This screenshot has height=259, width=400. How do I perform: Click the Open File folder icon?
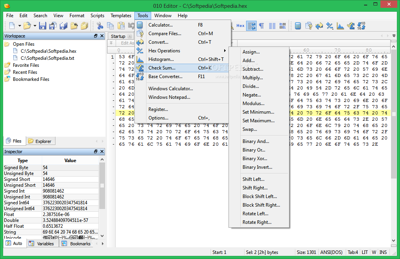[x=27, y=25]
